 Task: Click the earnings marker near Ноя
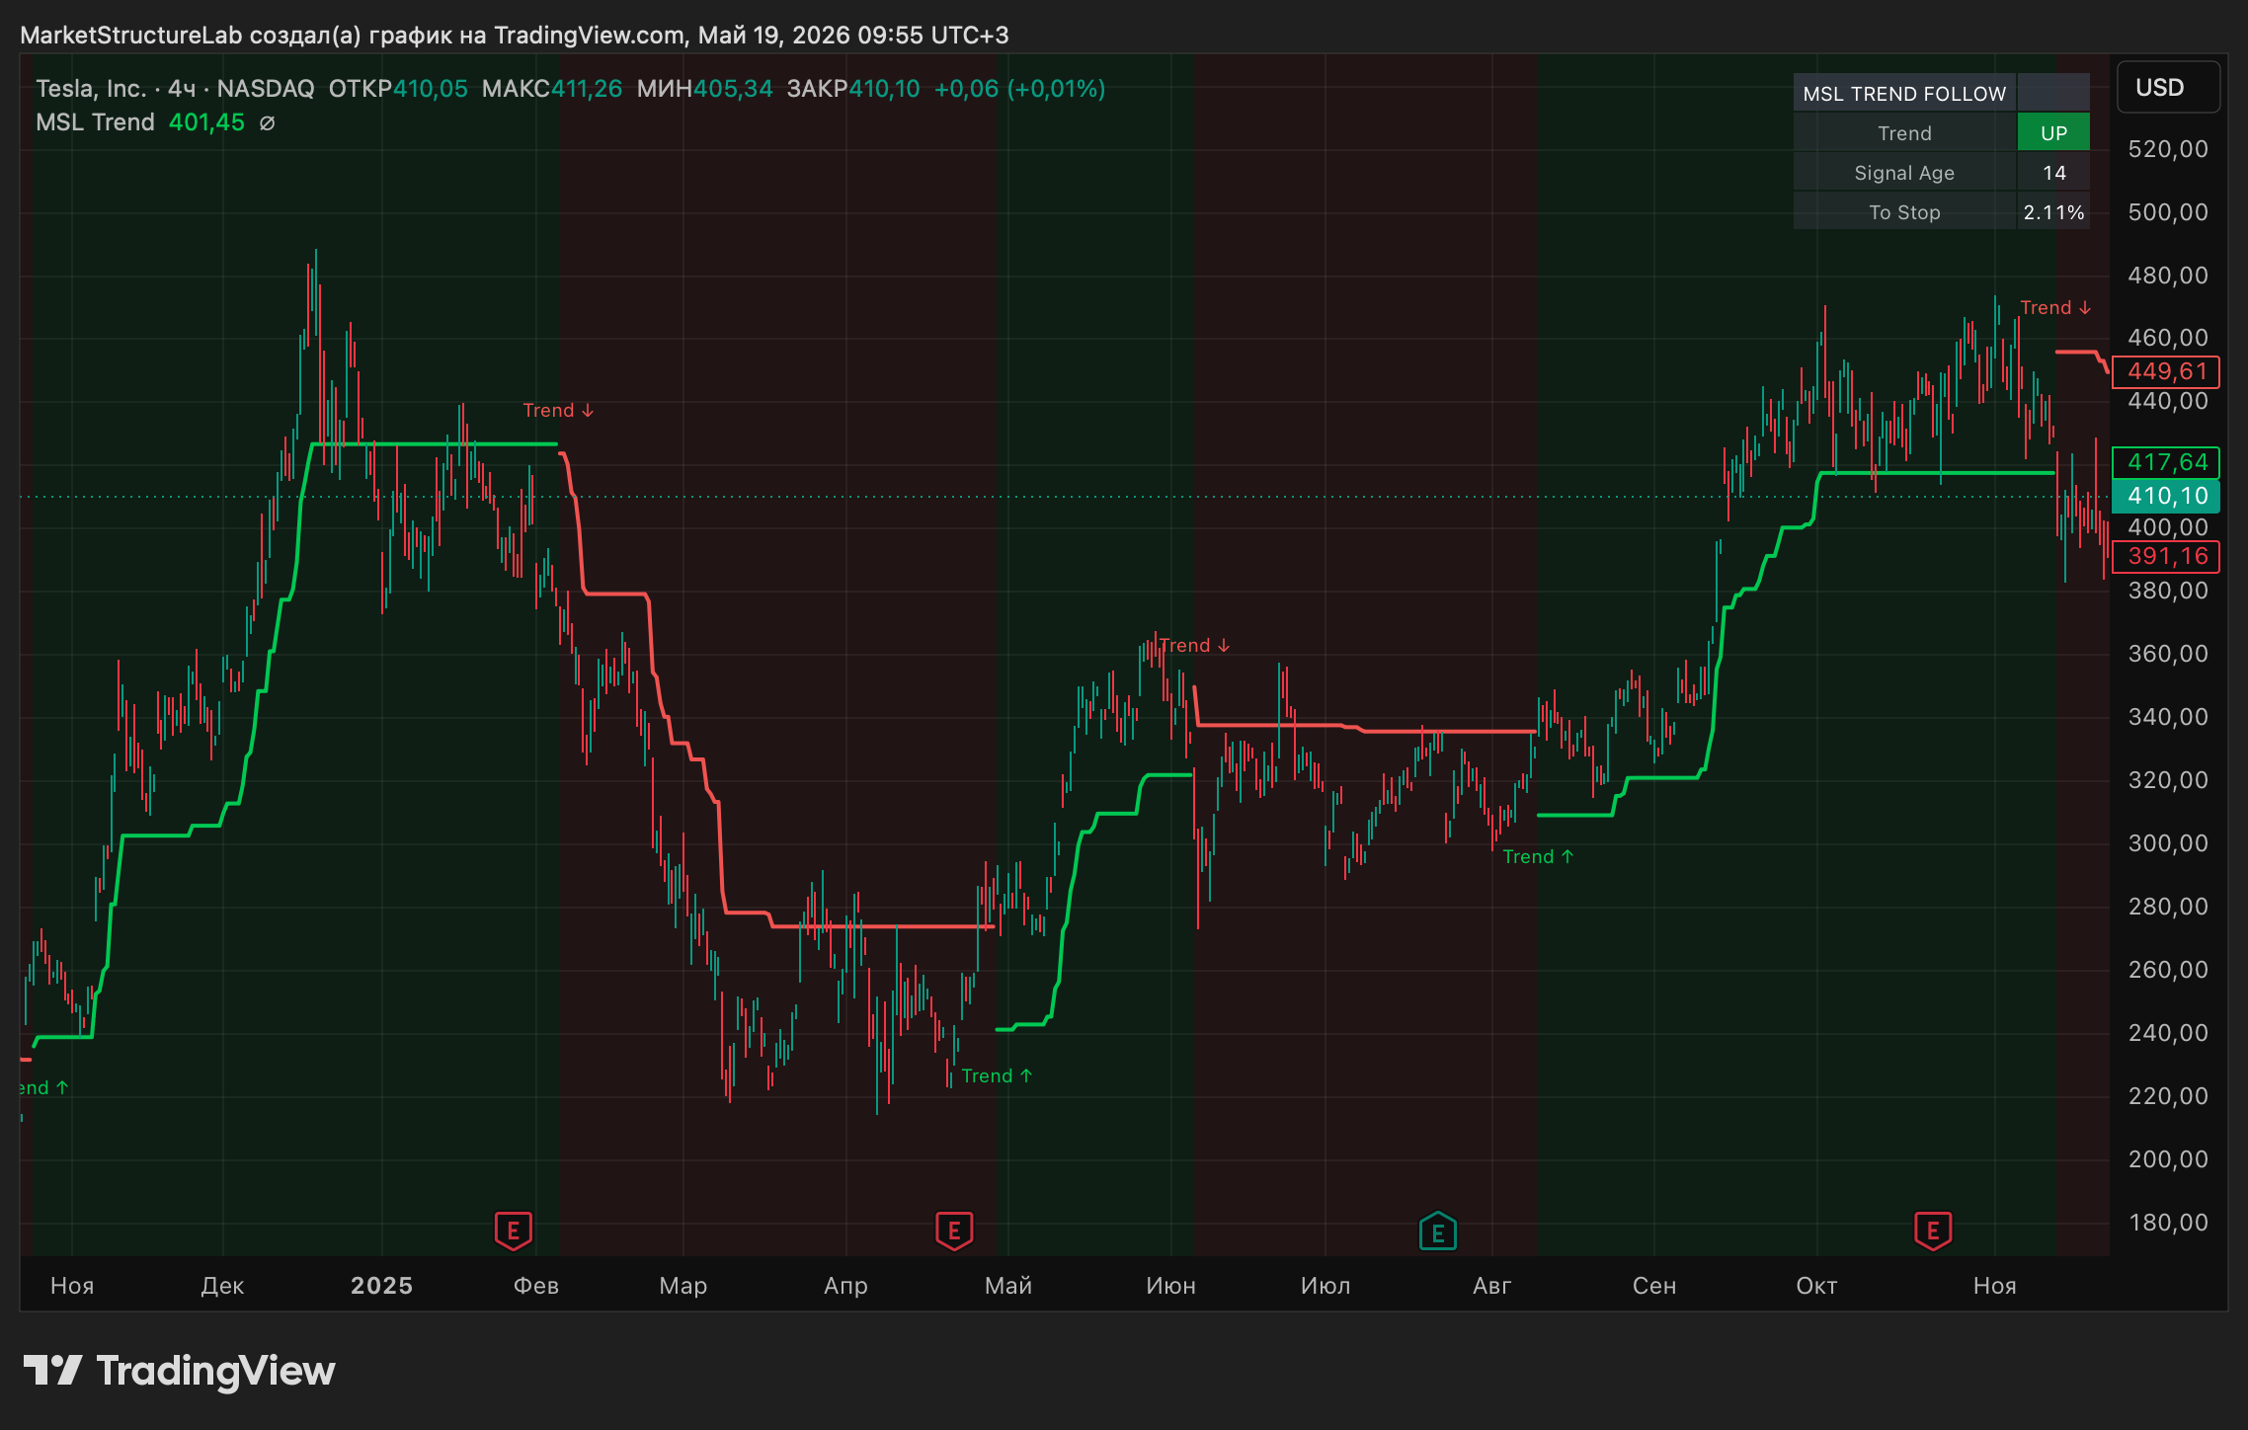(1933, 1231)
